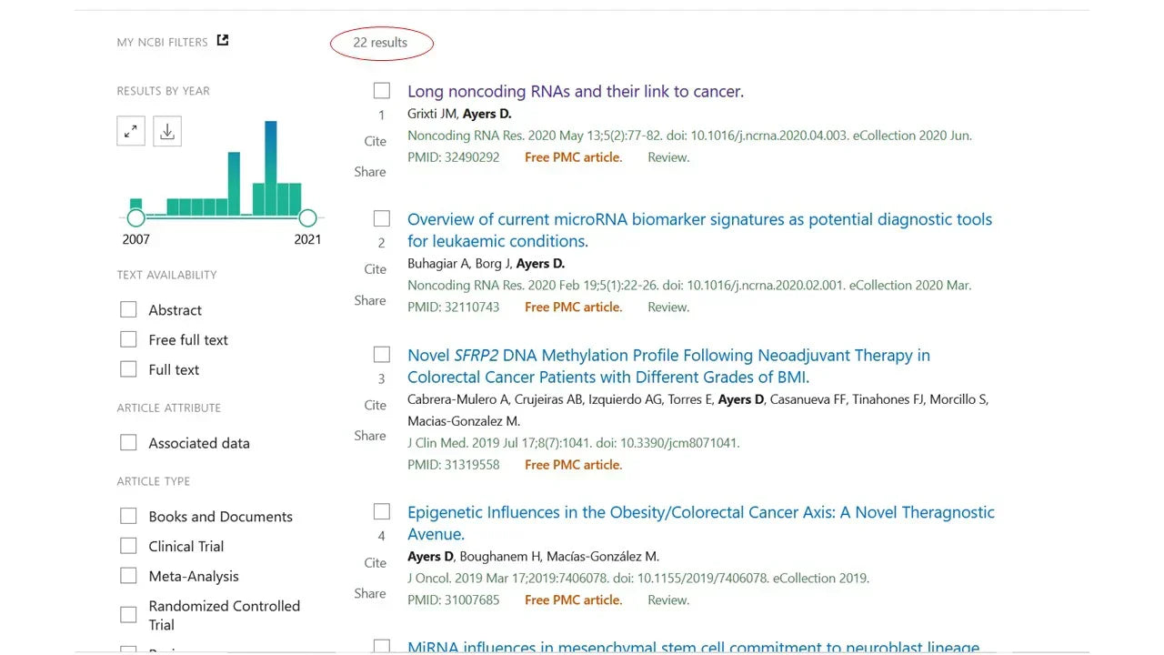Move the 2021 end year slider handle

307,218
